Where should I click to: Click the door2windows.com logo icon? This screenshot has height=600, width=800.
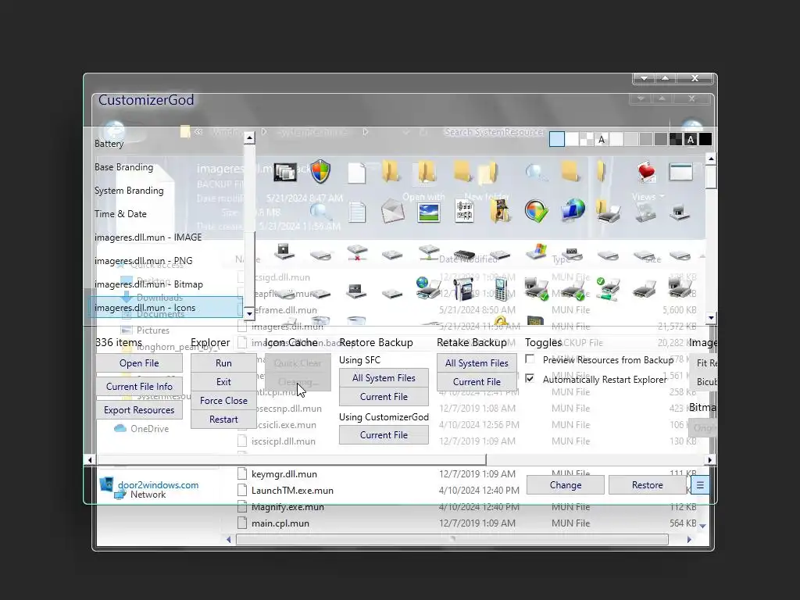point(106,484)
